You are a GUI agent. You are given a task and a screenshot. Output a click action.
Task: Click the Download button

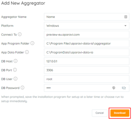(120, 113)
